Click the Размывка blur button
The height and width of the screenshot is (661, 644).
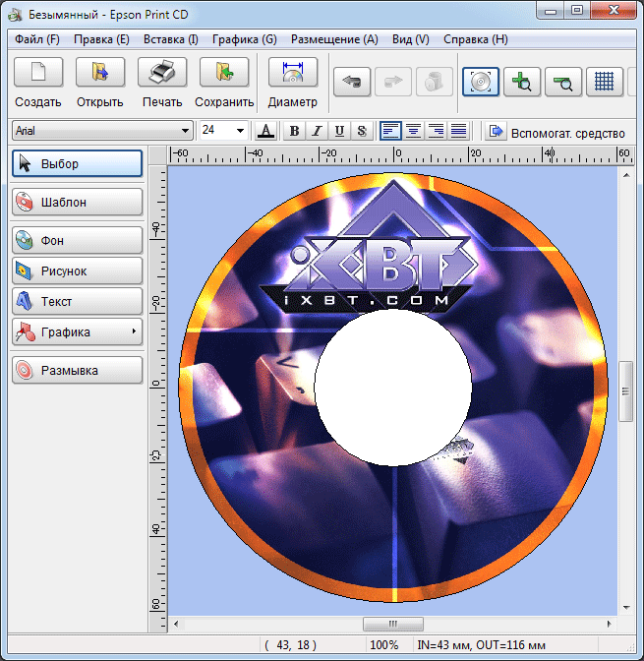click(77, 370)
